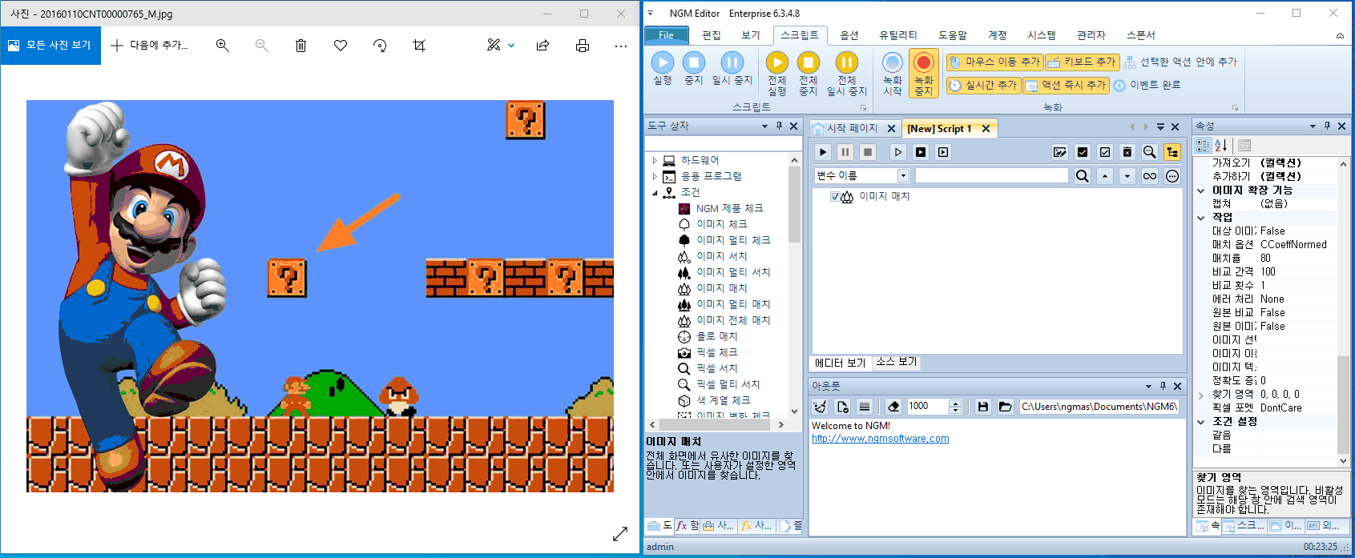Run all scripts with 전체 실행
The height and width of the screenshot is (558, 1355).
tap(776, 74)
